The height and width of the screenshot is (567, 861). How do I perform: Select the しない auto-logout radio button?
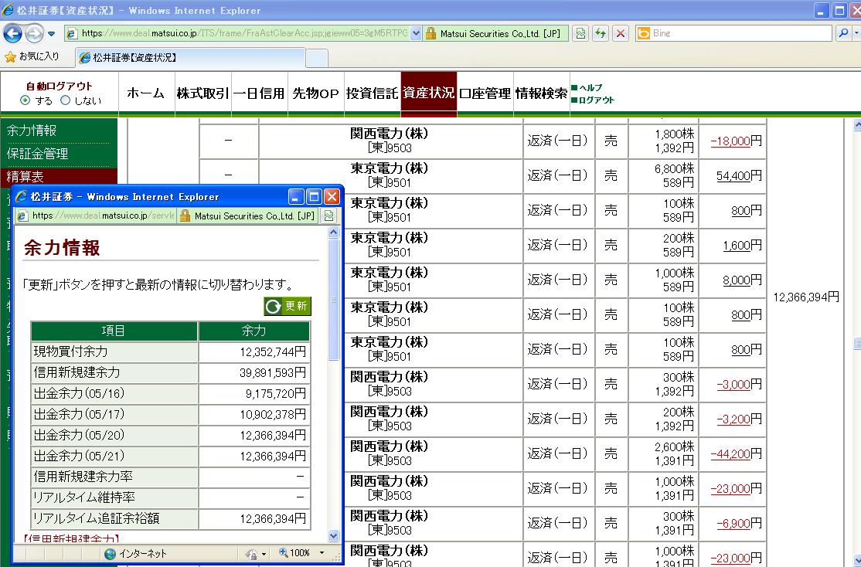66,100
